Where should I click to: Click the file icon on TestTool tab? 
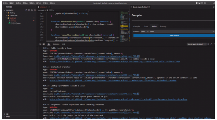click(132, 7)
